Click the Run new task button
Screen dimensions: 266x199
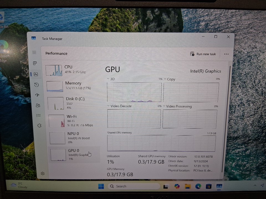click(203, 54)
